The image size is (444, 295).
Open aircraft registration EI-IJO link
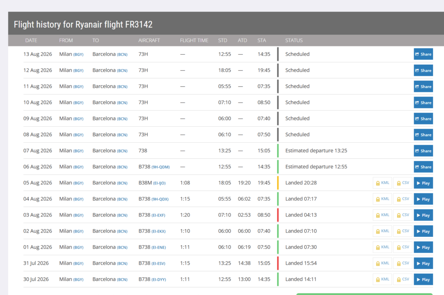pos(160,184)
